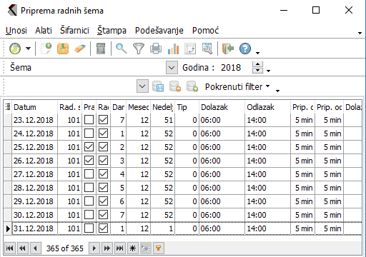Select the 27.12.2018 date cell
Viewport: 366px width, 257px height.
click(34, 174)
